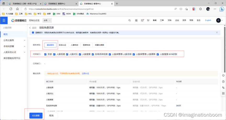The height and width of the screenshot is (120, 226).
Task: Select the 基础服务 service type tab
Action: 50,45
